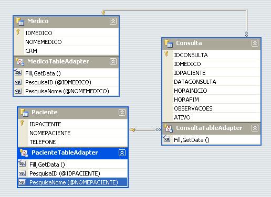Viewport: 271px width, 197px height.
Task: Select PesquisaNome (@NOMEPACIENTE) query text
Action: [74, 182]
